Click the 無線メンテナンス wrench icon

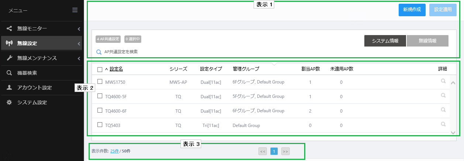pyautogui.click(x=10, y=58)
